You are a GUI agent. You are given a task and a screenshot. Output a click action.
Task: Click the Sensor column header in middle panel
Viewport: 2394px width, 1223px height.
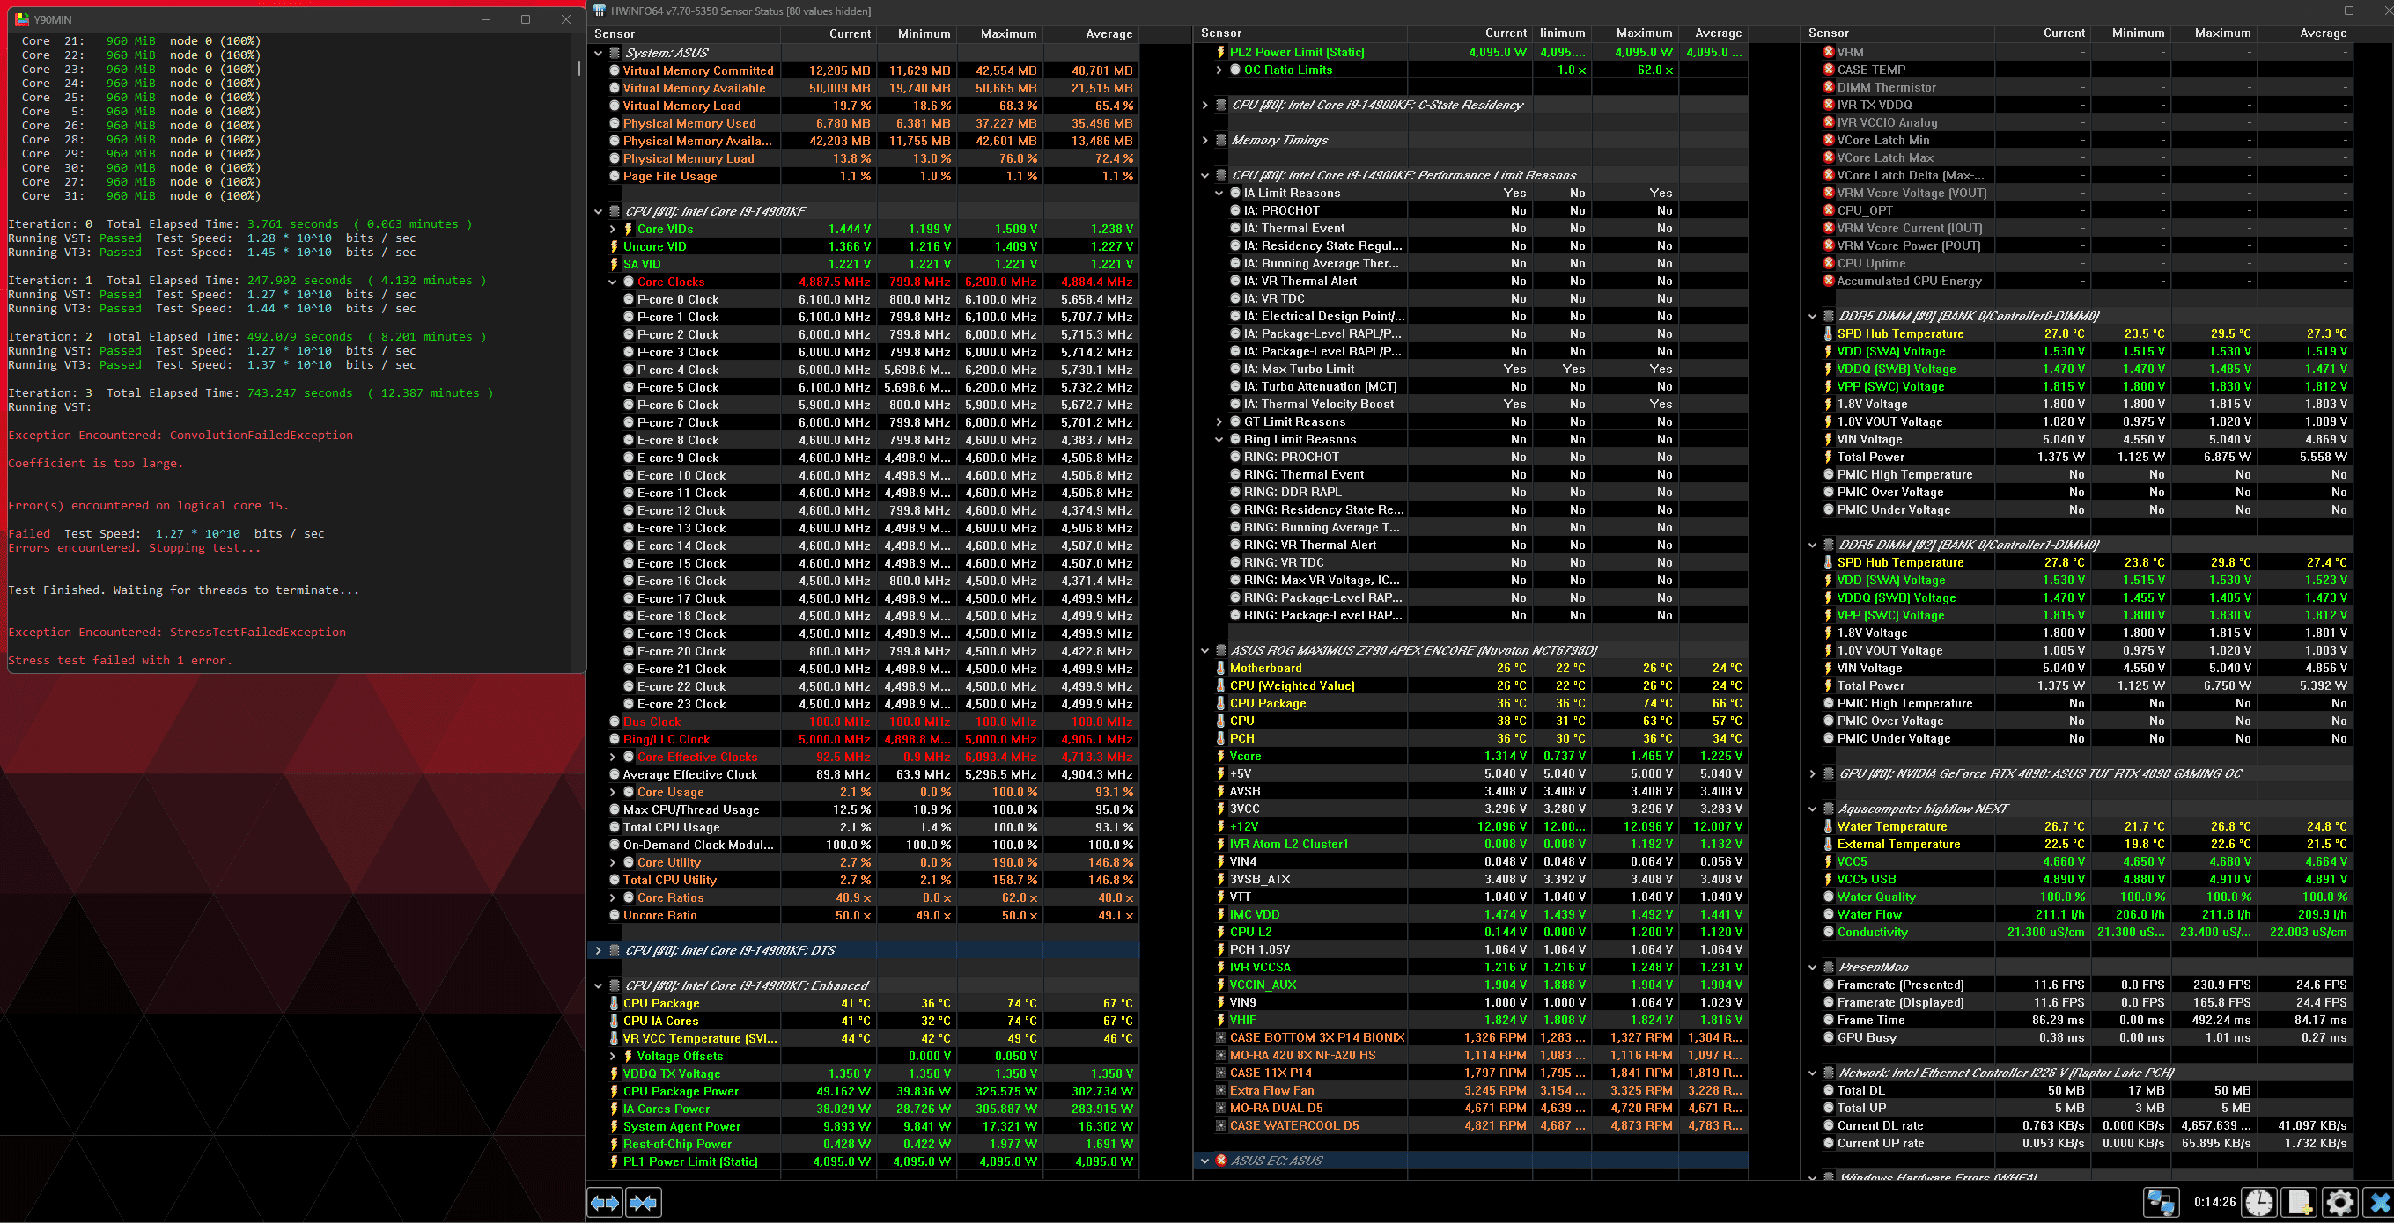click(1301, 33)
